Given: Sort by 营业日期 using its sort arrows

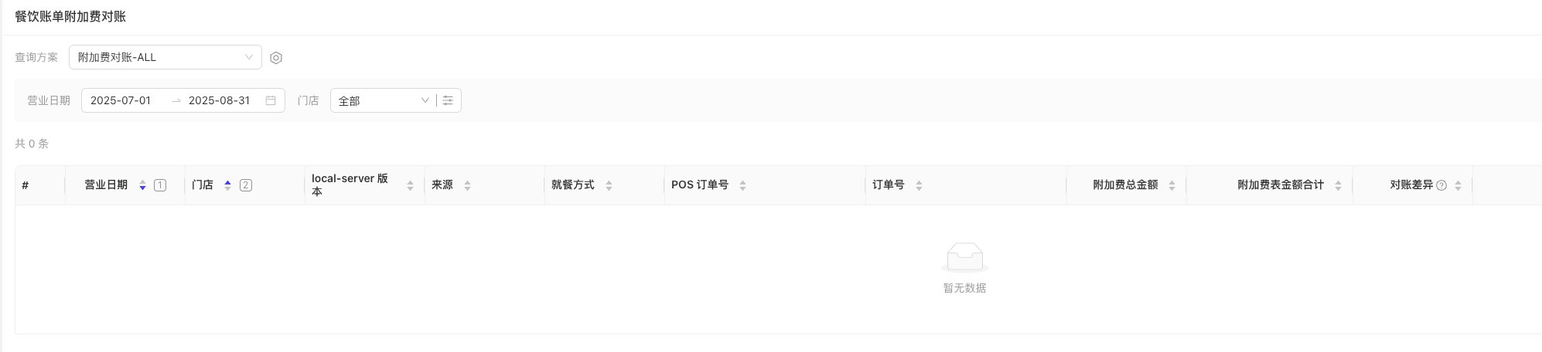Looking at the screenshot, I should 142,185.
